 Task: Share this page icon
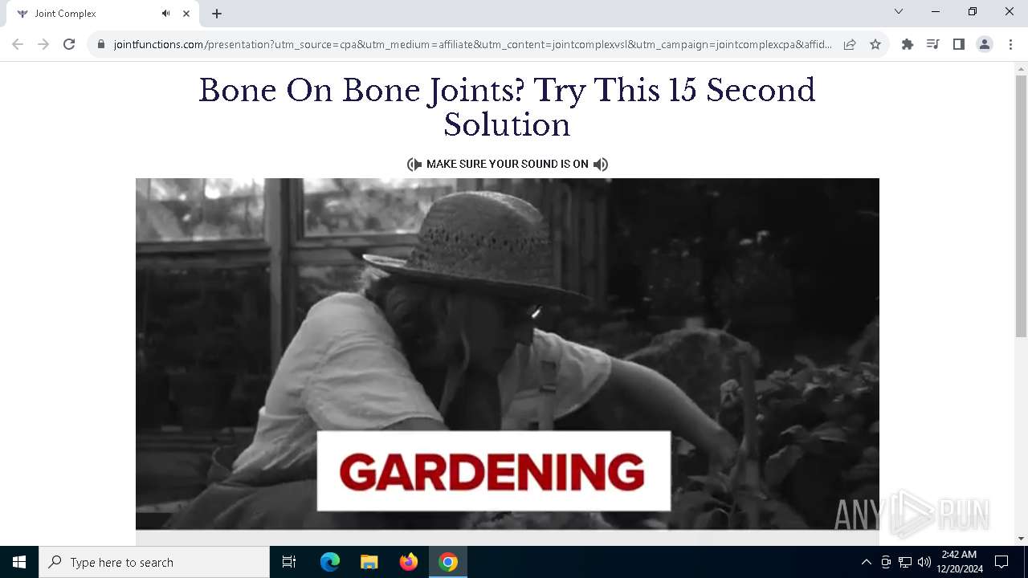click(850, 44)
